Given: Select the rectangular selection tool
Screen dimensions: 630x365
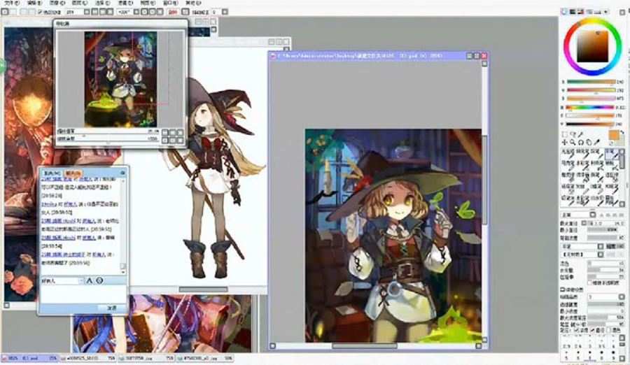Looking at the screenshot, I should coord(566,134).
